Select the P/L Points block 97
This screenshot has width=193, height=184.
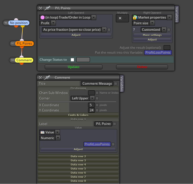point(24,44)
